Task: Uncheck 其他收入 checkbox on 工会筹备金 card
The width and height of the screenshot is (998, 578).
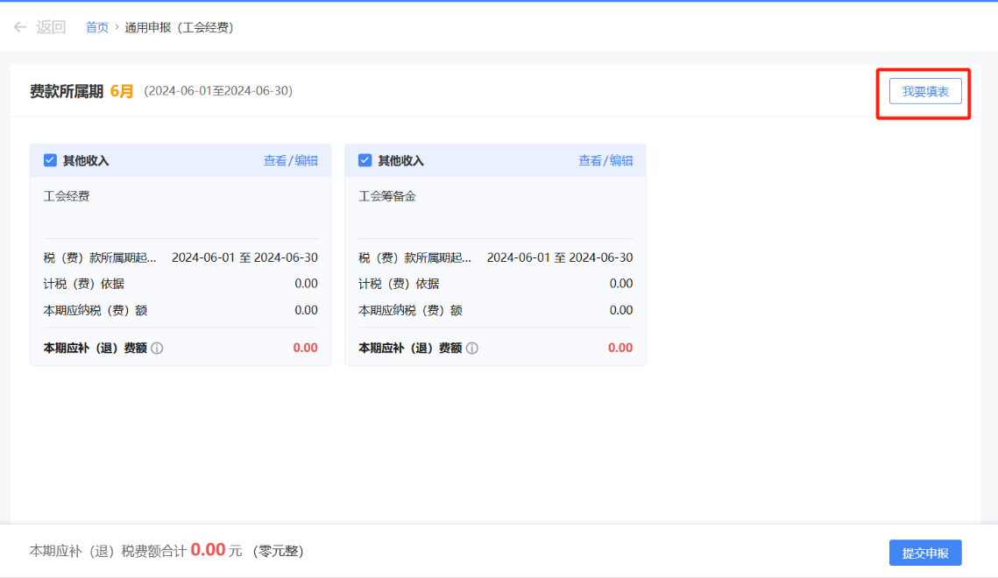Action: [x=365, y=160]
